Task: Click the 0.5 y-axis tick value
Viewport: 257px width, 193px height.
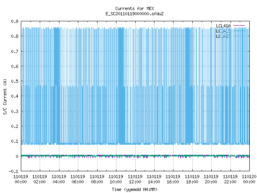Action: point(14,81)
